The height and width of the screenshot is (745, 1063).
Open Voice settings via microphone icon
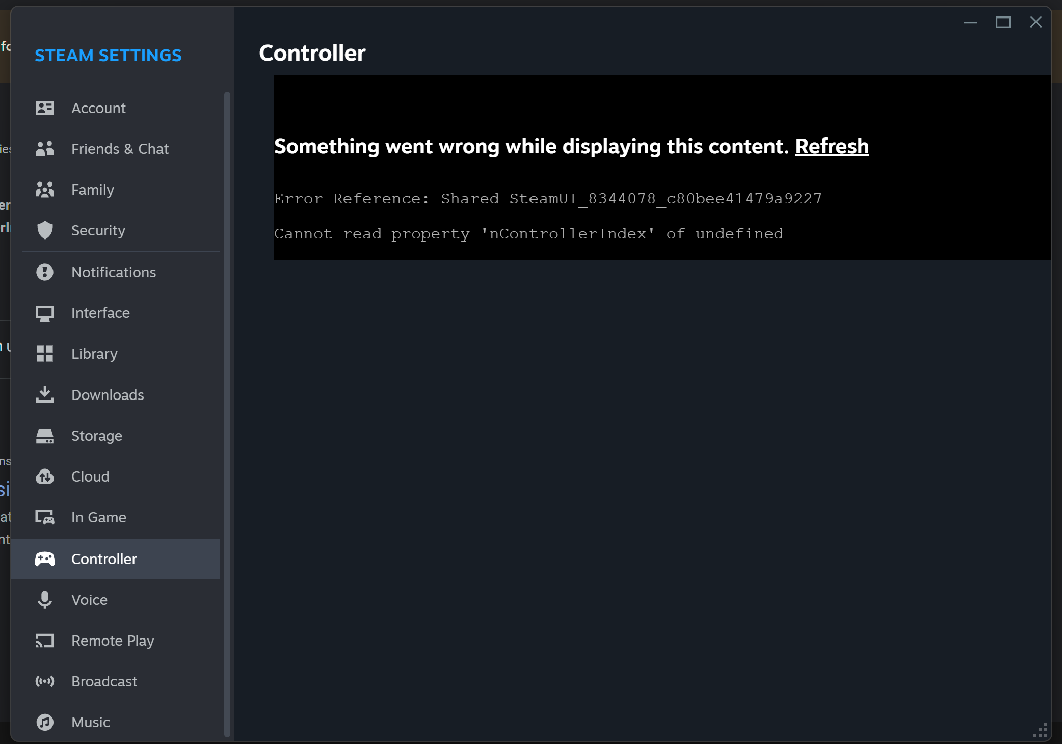(45, 600)
